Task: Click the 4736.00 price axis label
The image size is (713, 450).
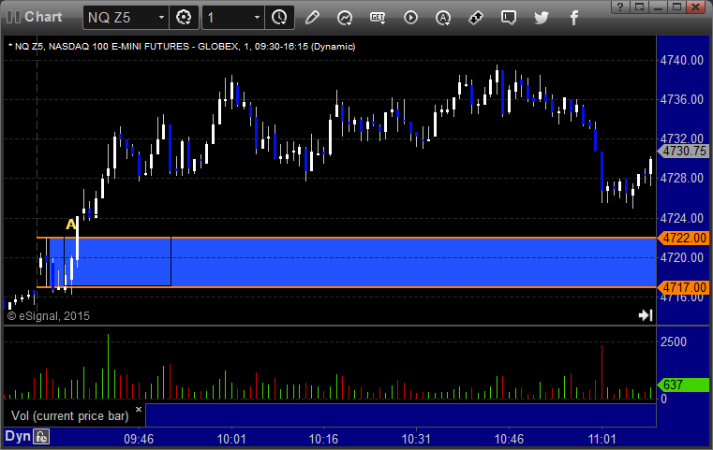Action: click(682, 99)
